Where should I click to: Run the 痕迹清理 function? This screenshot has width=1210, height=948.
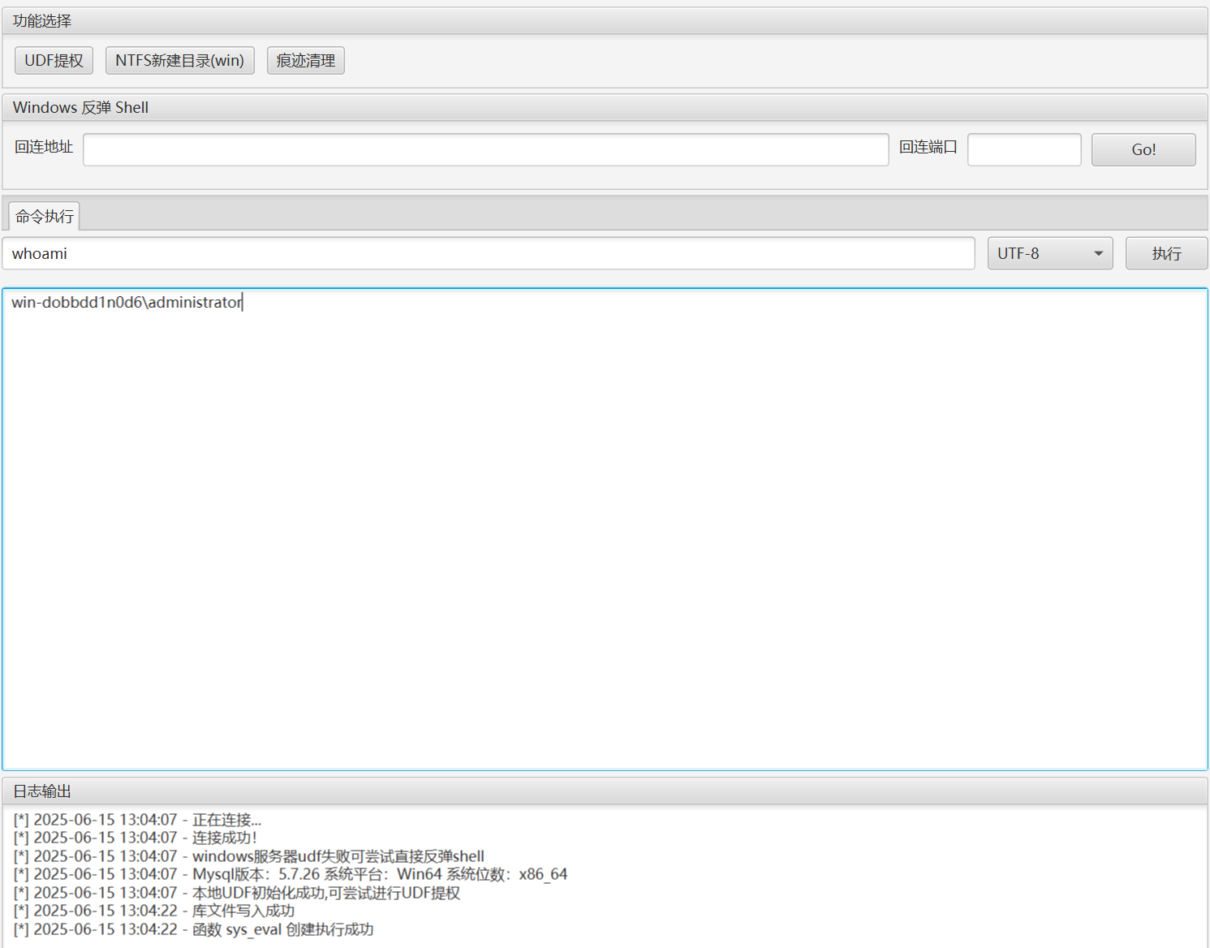(x=305, y=61)
